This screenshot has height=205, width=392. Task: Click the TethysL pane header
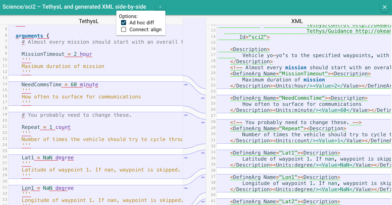(89, 21)
